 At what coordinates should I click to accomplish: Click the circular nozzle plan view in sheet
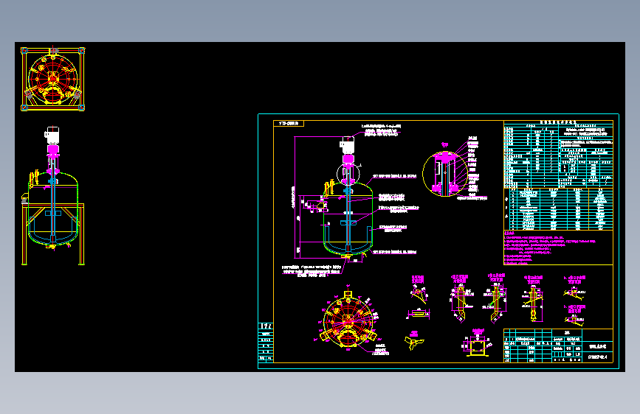348,320
